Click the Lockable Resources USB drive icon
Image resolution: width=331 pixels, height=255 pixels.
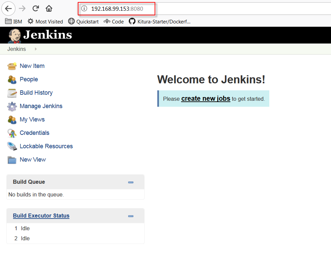pos(12,146)
